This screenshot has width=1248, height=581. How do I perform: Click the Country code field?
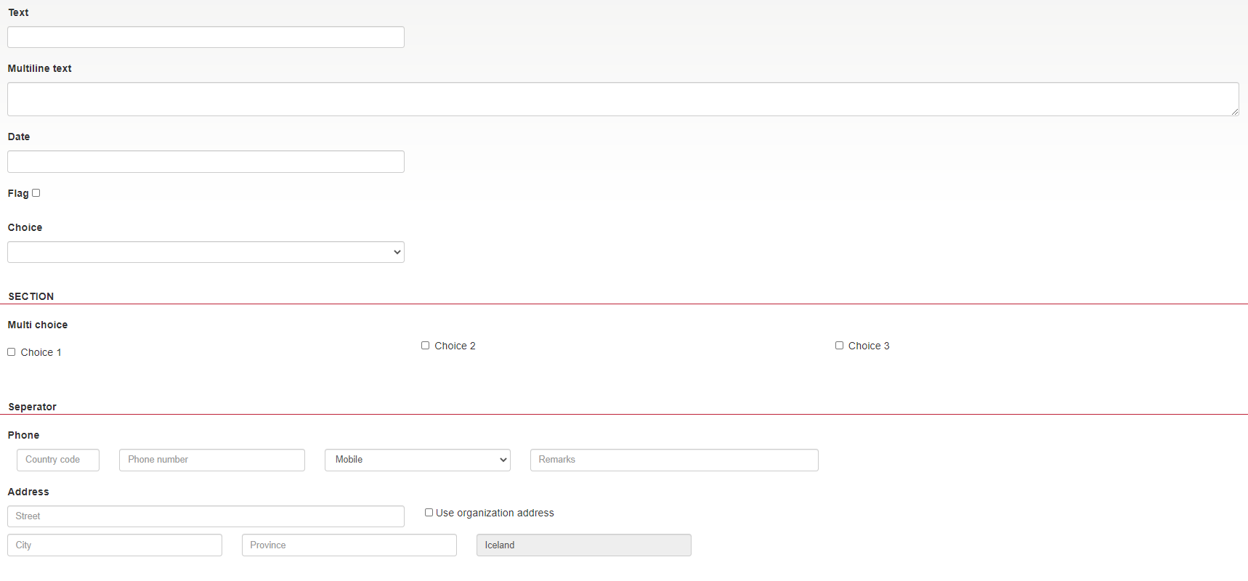58,460
